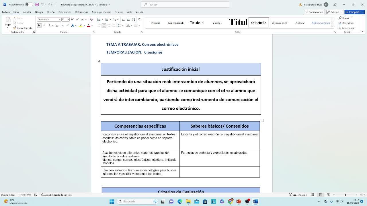Toggle the Autoguardado switch
The width and height of the screenshot is (367, 206).
point(29,5)
